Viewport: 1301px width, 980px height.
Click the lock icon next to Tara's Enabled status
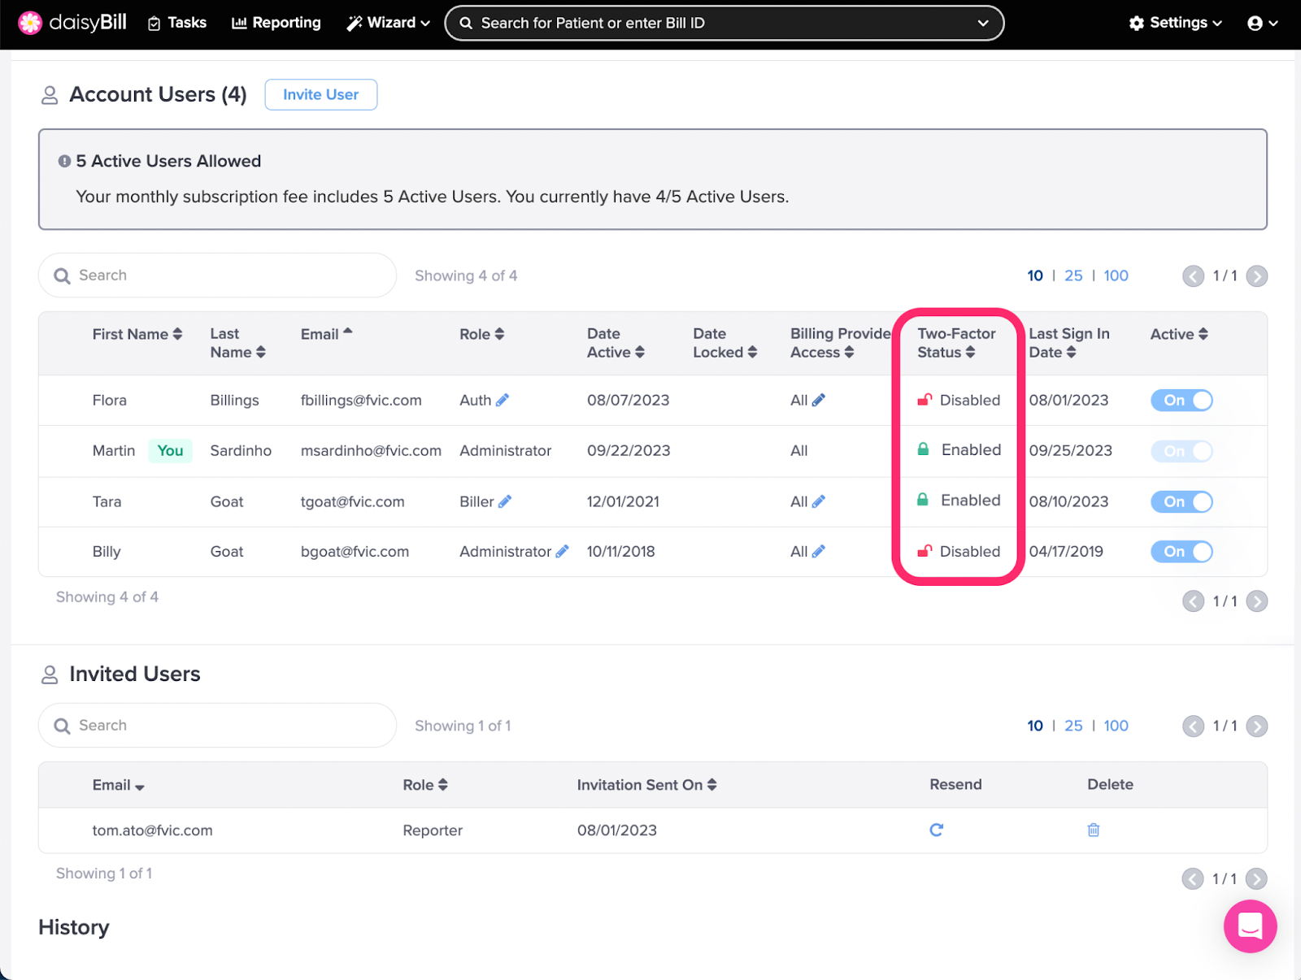click(923, 500)
